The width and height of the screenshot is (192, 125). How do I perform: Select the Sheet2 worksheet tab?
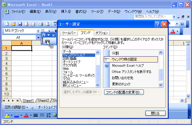coord(43,101)
